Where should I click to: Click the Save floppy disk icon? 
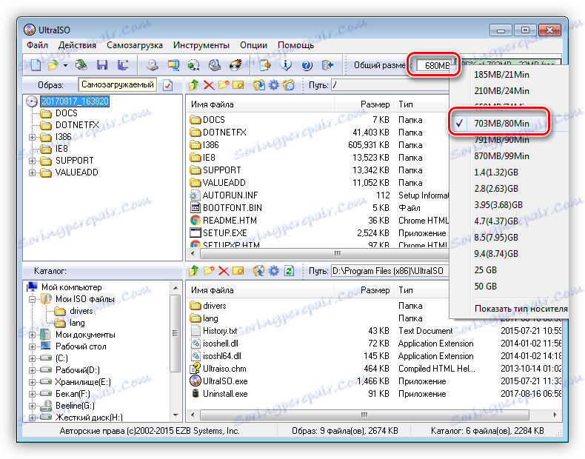coord(102,65)
